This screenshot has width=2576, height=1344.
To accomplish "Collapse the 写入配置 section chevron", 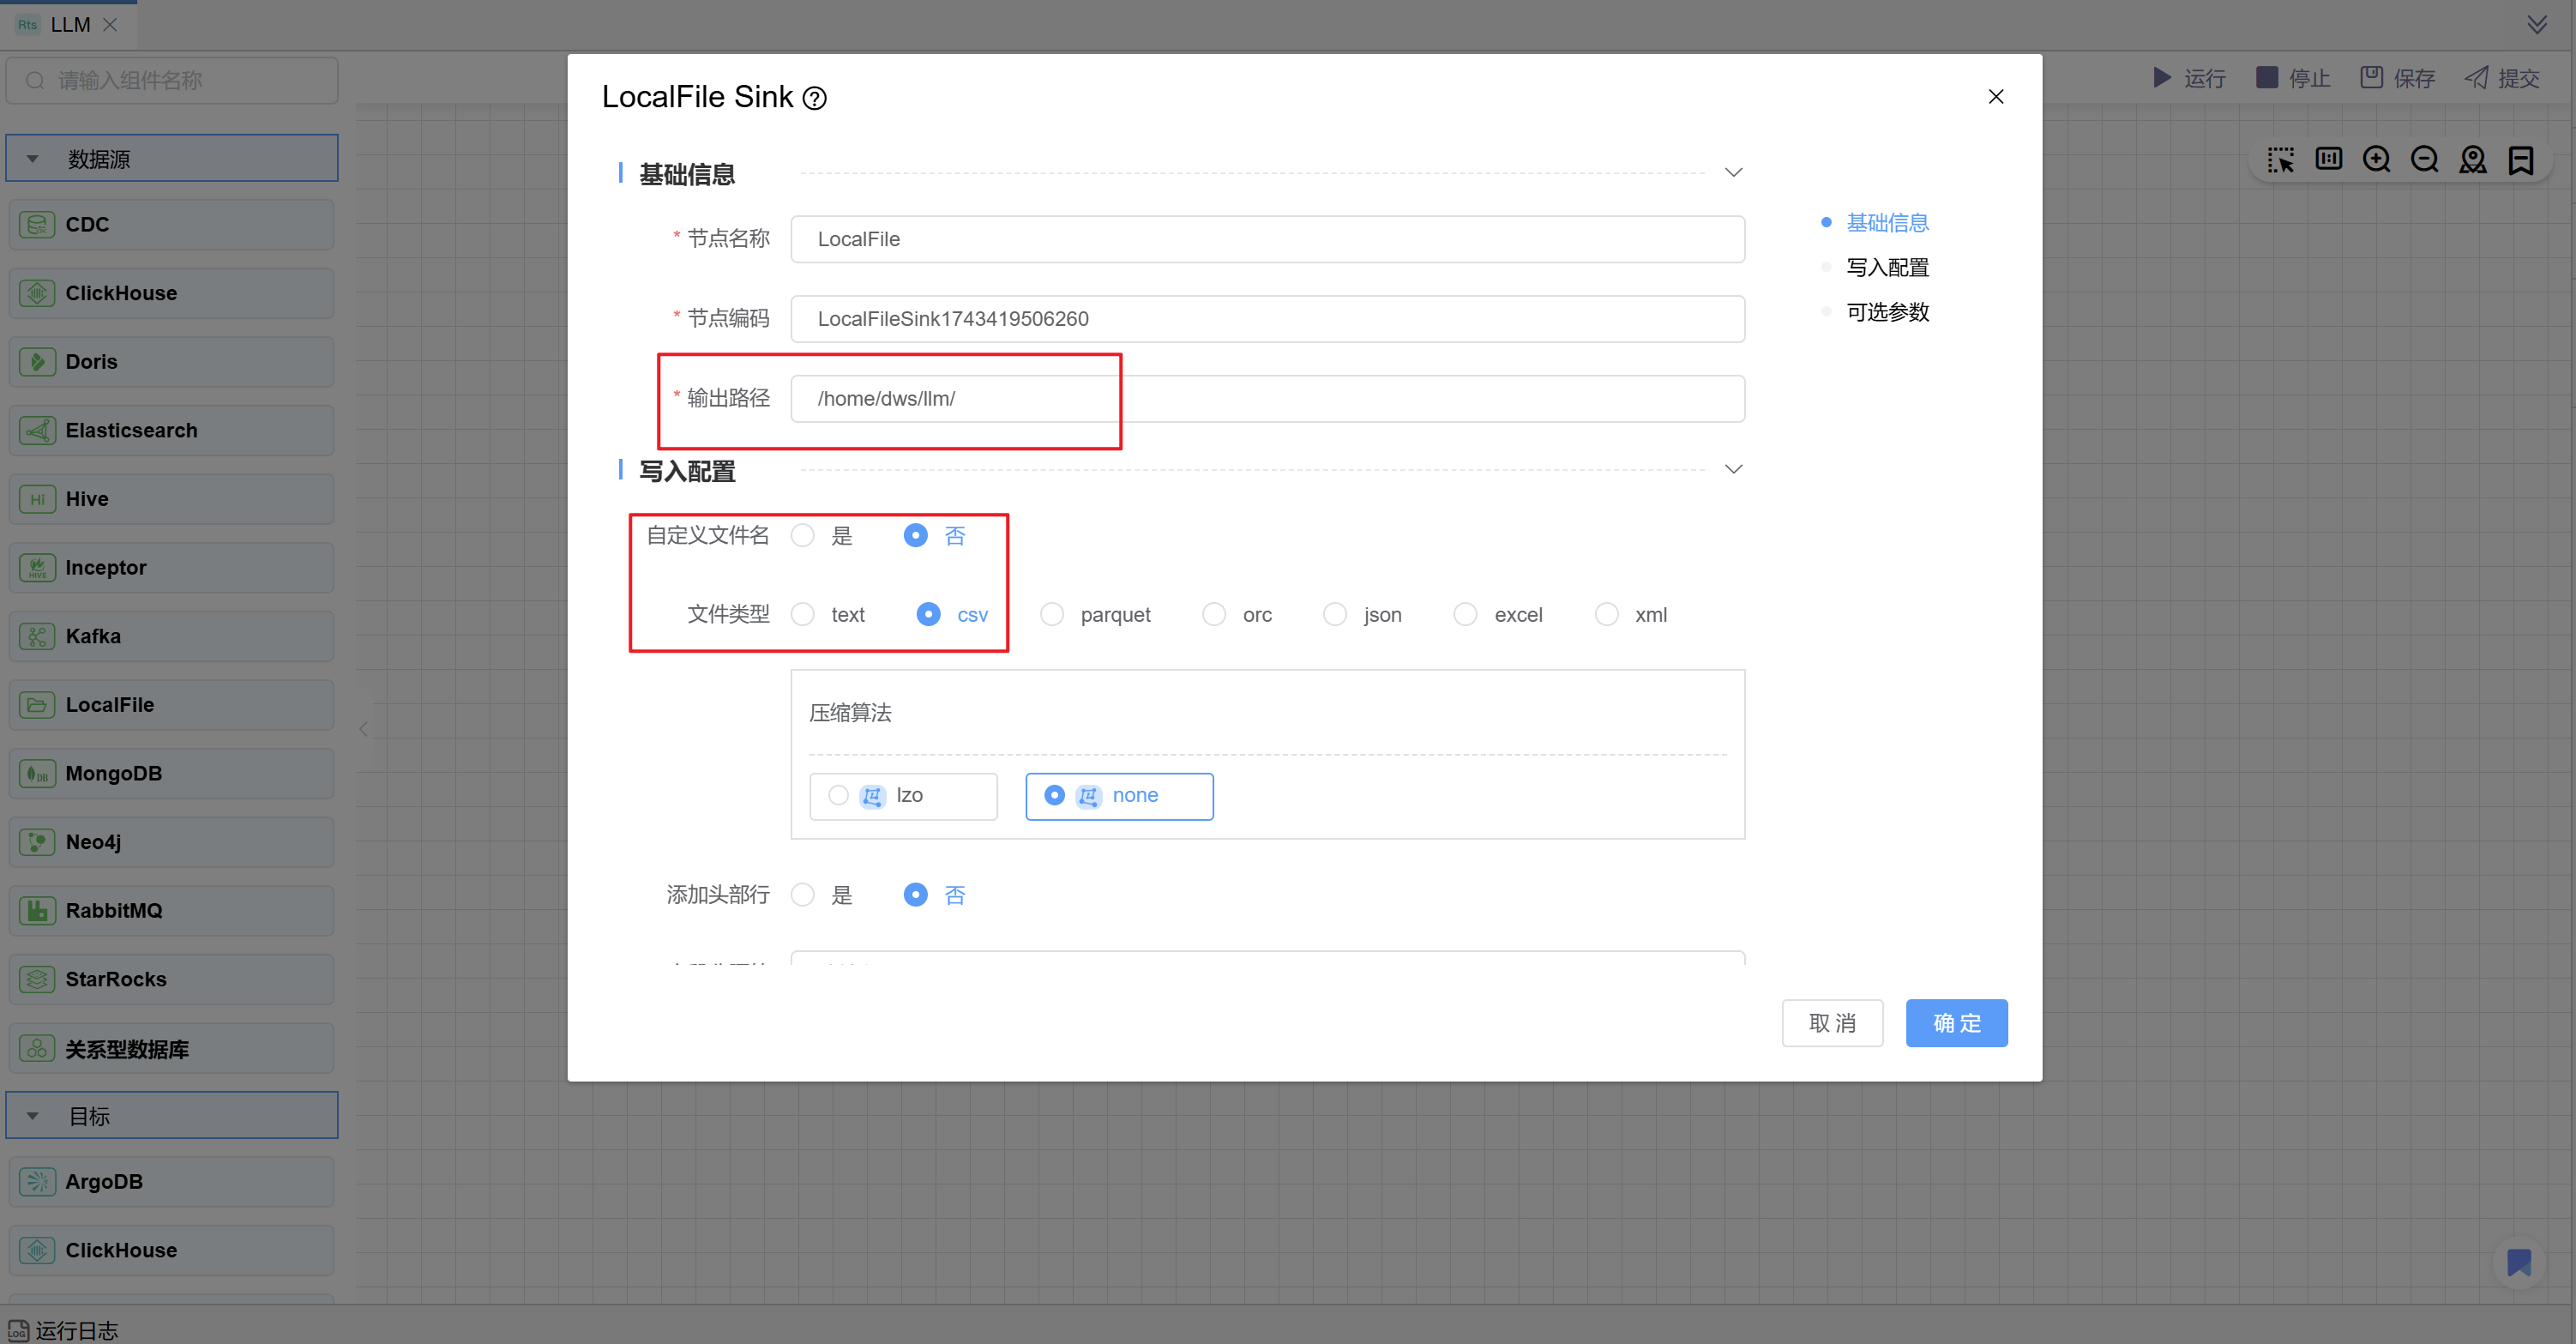I will click(x=1734, y=469).
